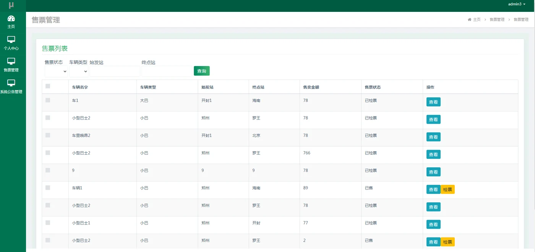Click the logo icon above the sidebar

[x=11, y=5]
